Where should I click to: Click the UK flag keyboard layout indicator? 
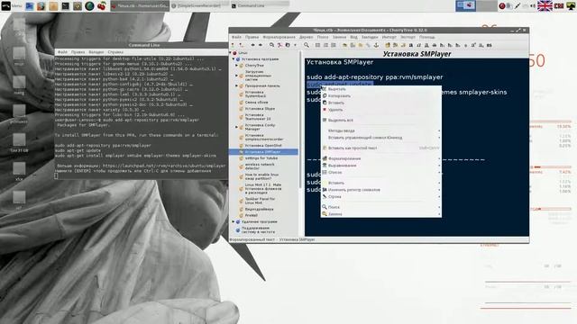point(545,6)
